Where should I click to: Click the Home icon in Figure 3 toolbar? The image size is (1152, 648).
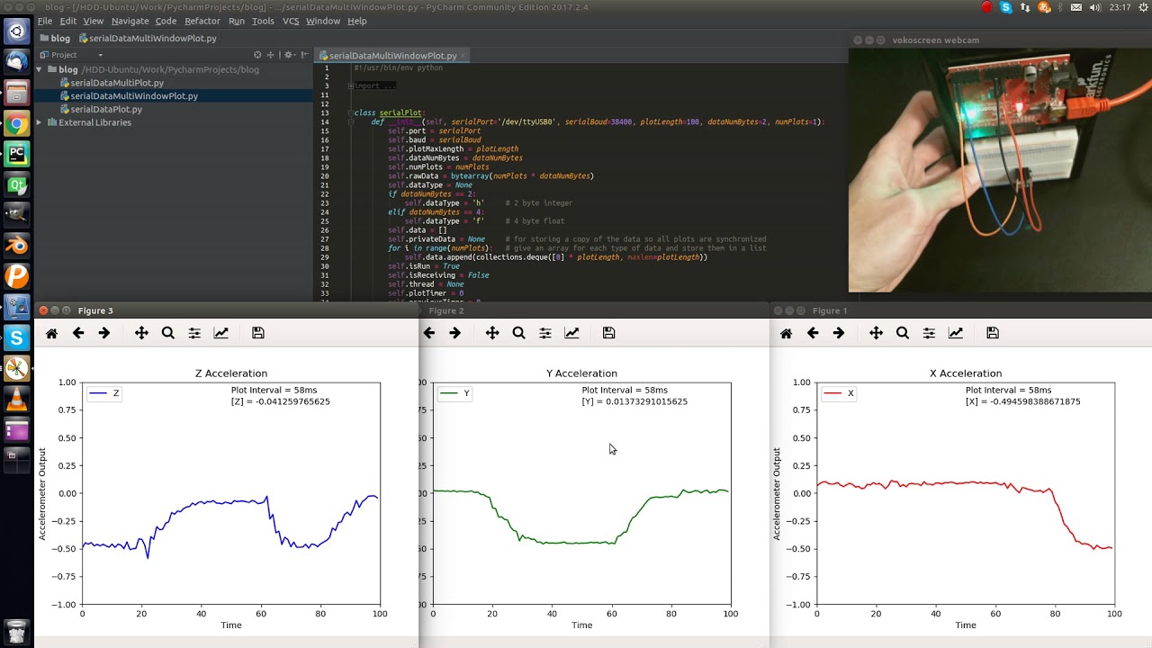pos(52,333)
